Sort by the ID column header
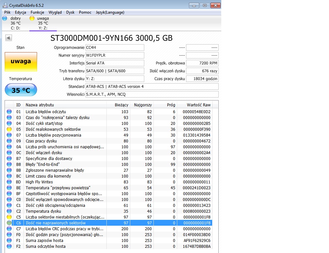Viewport: 329px width, 253px height. [19, 105]
